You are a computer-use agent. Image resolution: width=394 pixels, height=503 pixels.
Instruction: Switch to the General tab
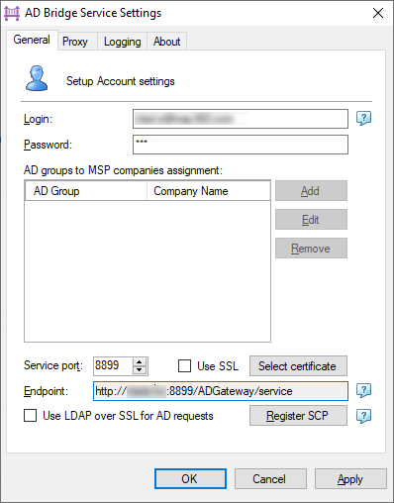click(x=32, y=40)
